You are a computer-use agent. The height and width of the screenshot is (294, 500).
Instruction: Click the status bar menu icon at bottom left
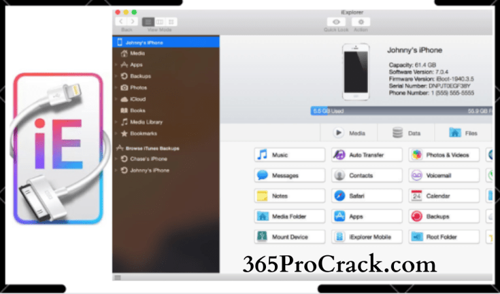tap(118, 278)
